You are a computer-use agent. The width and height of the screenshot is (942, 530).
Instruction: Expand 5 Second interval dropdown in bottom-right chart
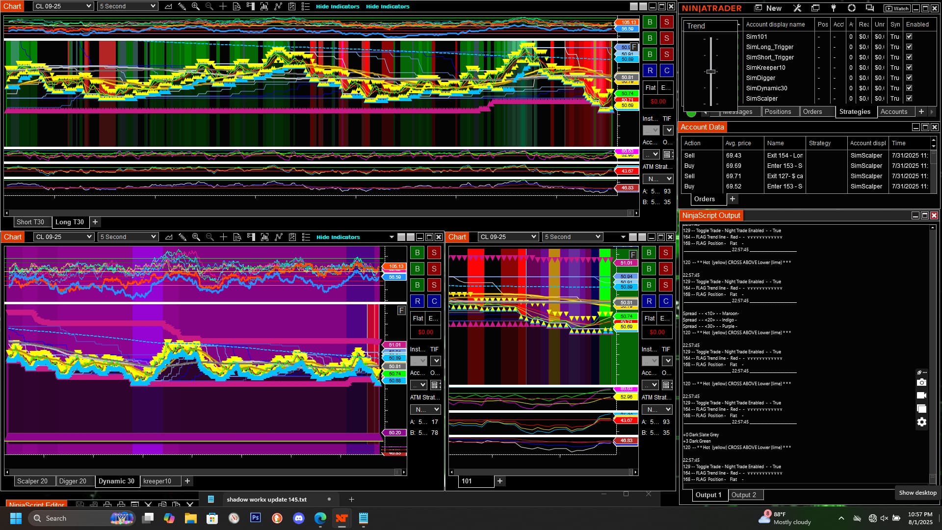(572, 237)
